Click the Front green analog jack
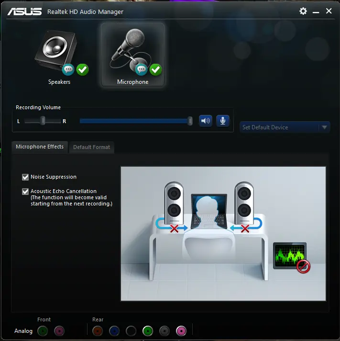This screenshot has width=340, height=341. 43,331
